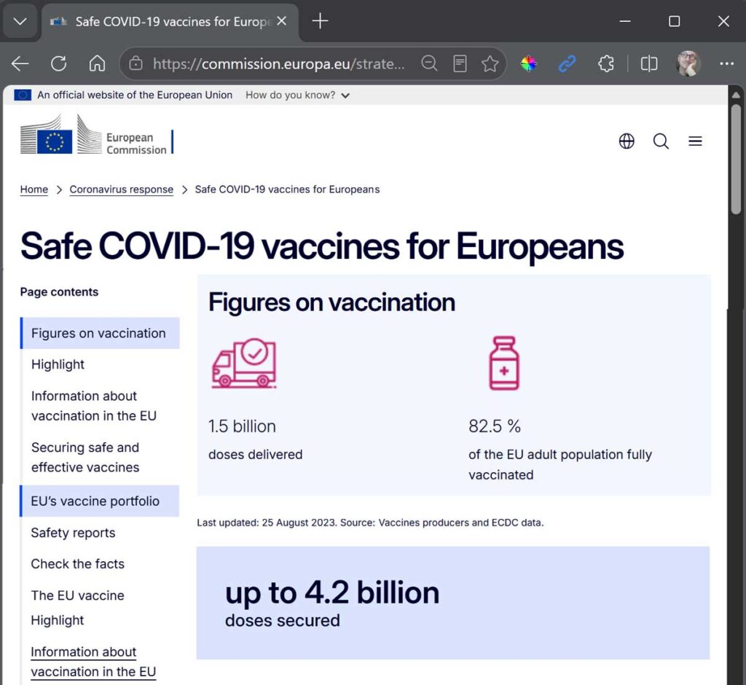Open the hamburger site menu
This screenshot has height=685, width=746.
click(x=695, y=141)
